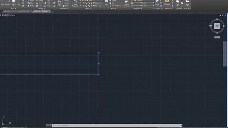Click the Copy Clip icon beside Paste
This screenshot has height=128, width=228.
point(182,3)
